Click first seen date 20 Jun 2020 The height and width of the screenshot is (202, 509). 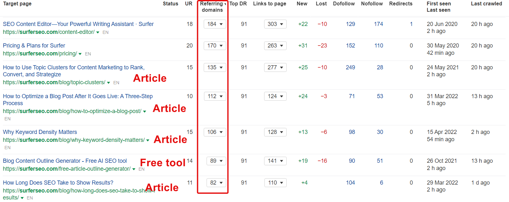pyautogui.click(x=442, y=24)
